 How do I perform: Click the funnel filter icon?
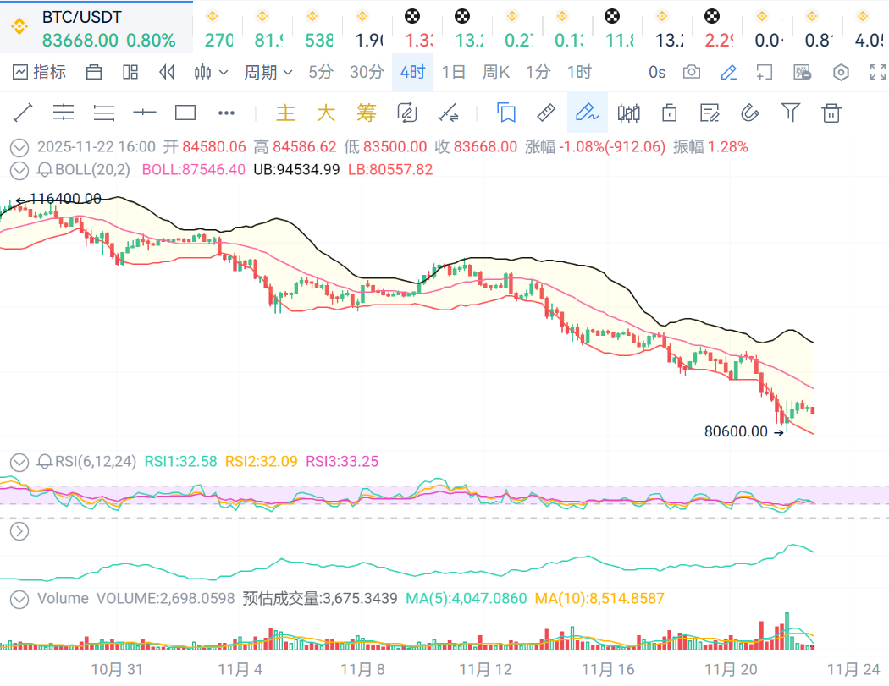790,113
